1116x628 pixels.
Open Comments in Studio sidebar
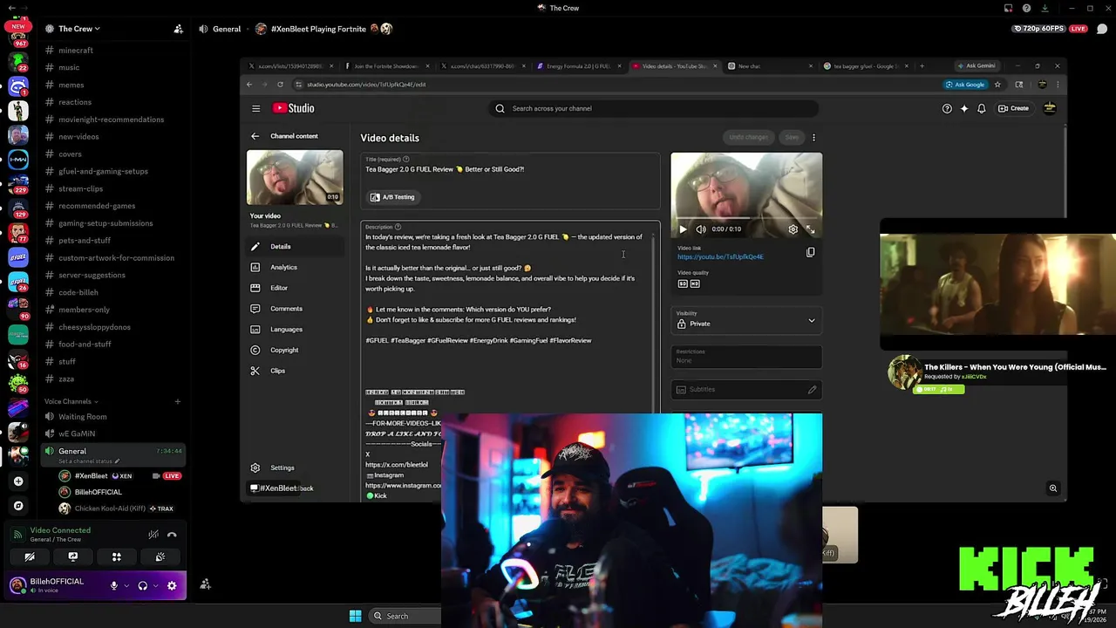click(295, 309)
